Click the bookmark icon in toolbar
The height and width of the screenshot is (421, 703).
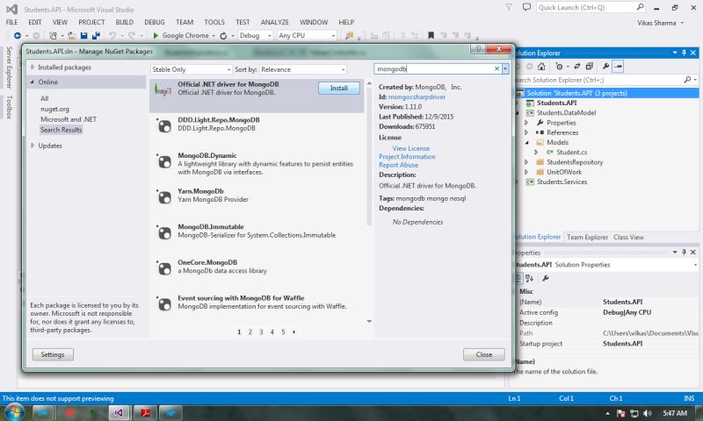431,35
